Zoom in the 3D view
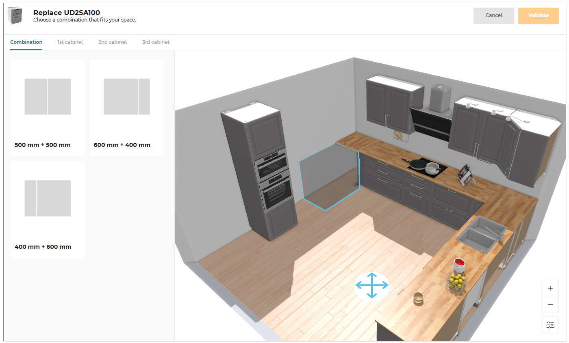Screen dimensions: 569x343 click(x=550, y=288)
